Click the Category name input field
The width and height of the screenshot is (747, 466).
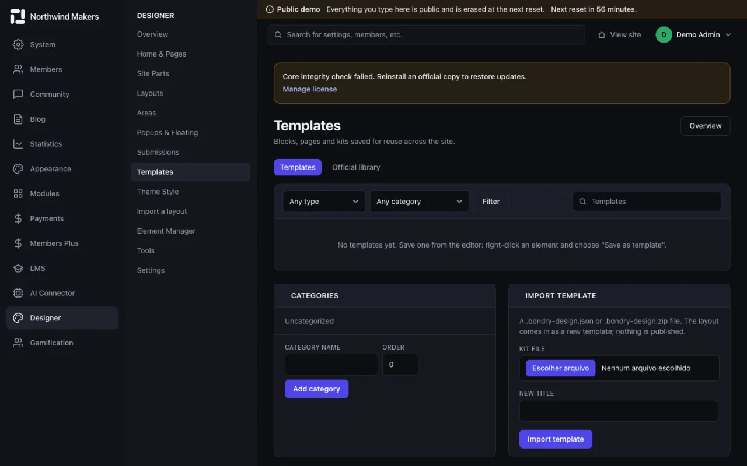(331, 365)
